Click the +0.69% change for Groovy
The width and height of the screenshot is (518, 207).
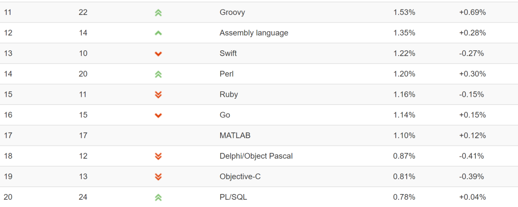pos(472,12)
